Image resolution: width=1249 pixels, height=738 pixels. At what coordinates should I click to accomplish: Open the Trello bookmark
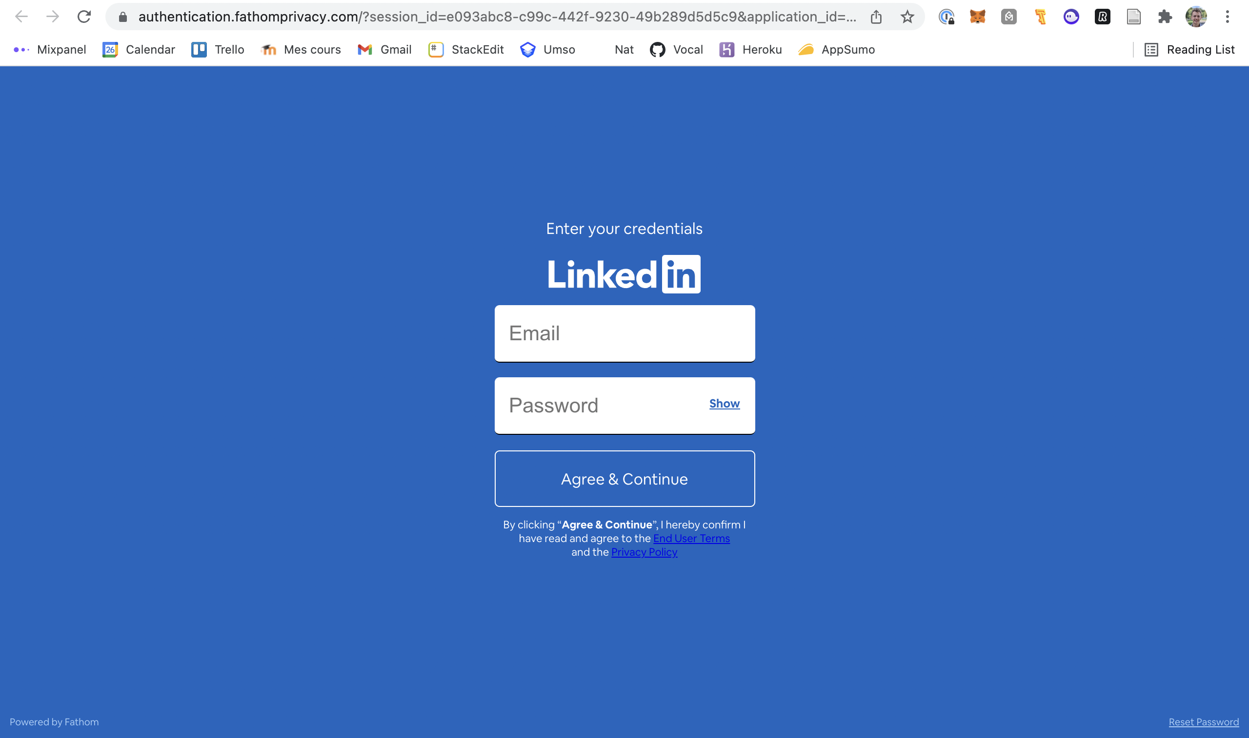click(218, 50)
